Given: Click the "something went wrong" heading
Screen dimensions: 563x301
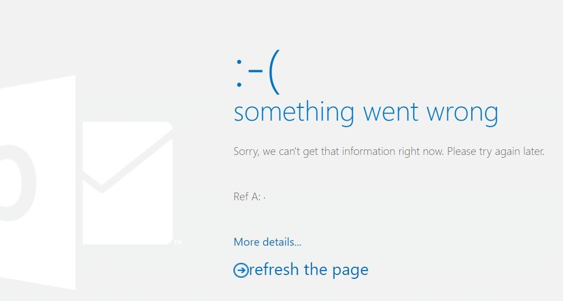Looking at the screenshot, I should (x=366, y=112).
